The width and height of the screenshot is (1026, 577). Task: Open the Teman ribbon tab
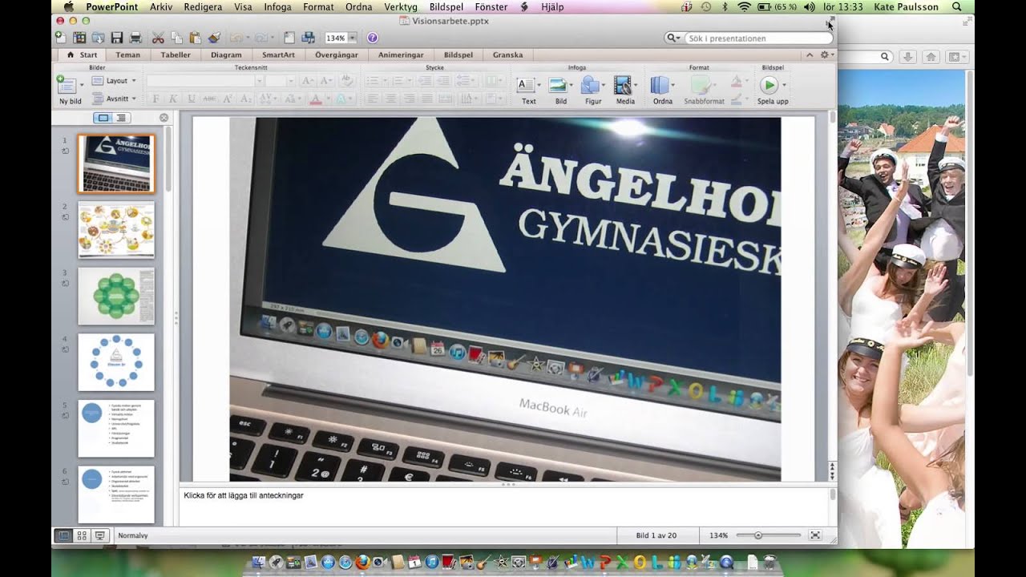127,55
